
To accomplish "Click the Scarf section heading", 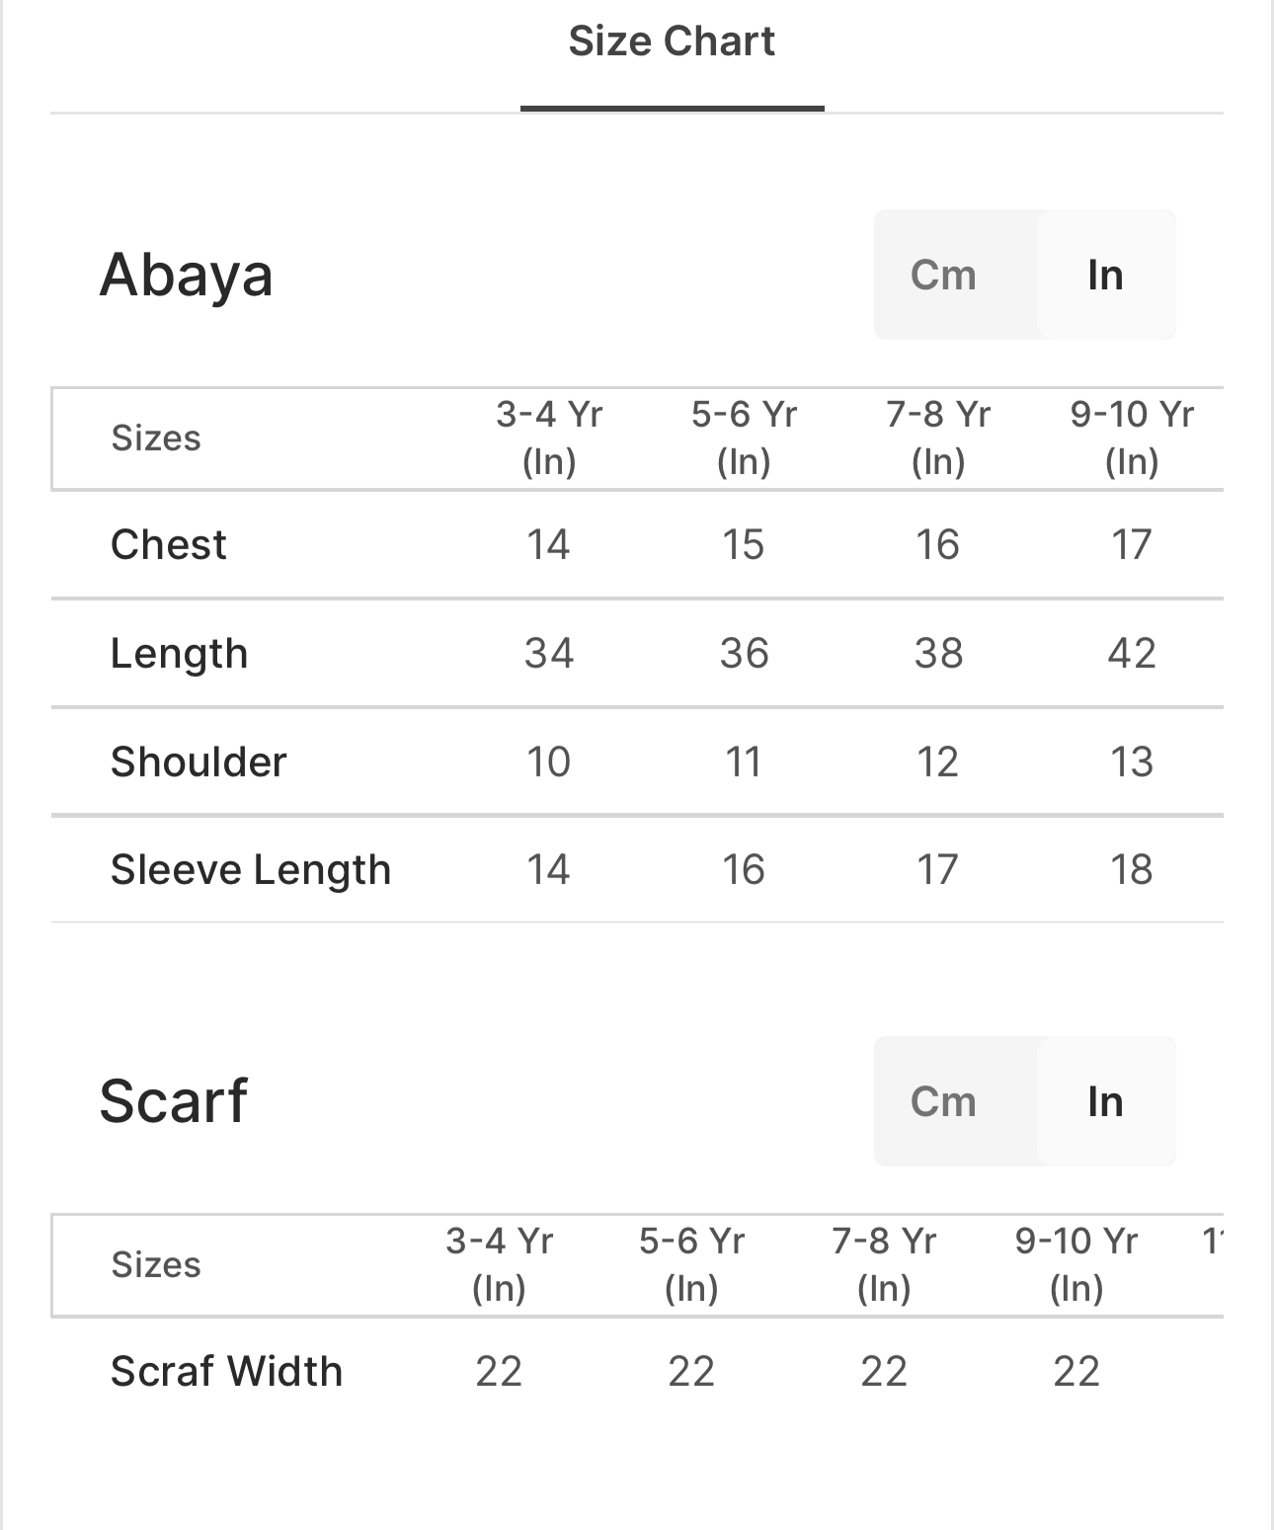I will [174, 1101].
